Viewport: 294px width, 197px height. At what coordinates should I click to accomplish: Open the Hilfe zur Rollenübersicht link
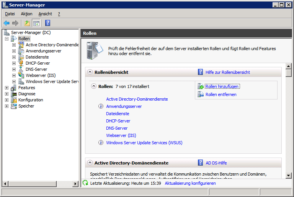[228, 72]
